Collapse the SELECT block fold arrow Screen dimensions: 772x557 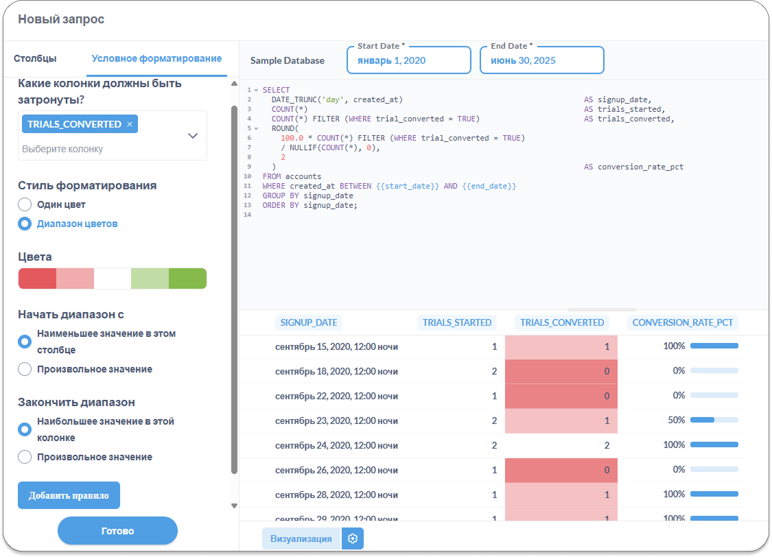(x=256, y=90)
